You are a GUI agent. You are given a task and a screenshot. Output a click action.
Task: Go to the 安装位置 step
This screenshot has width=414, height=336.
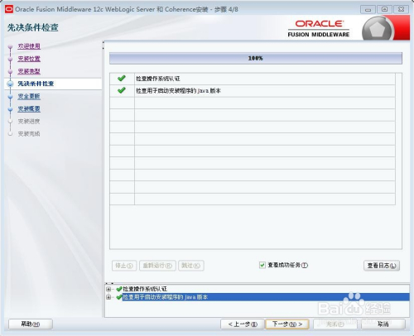click(29, 59)
